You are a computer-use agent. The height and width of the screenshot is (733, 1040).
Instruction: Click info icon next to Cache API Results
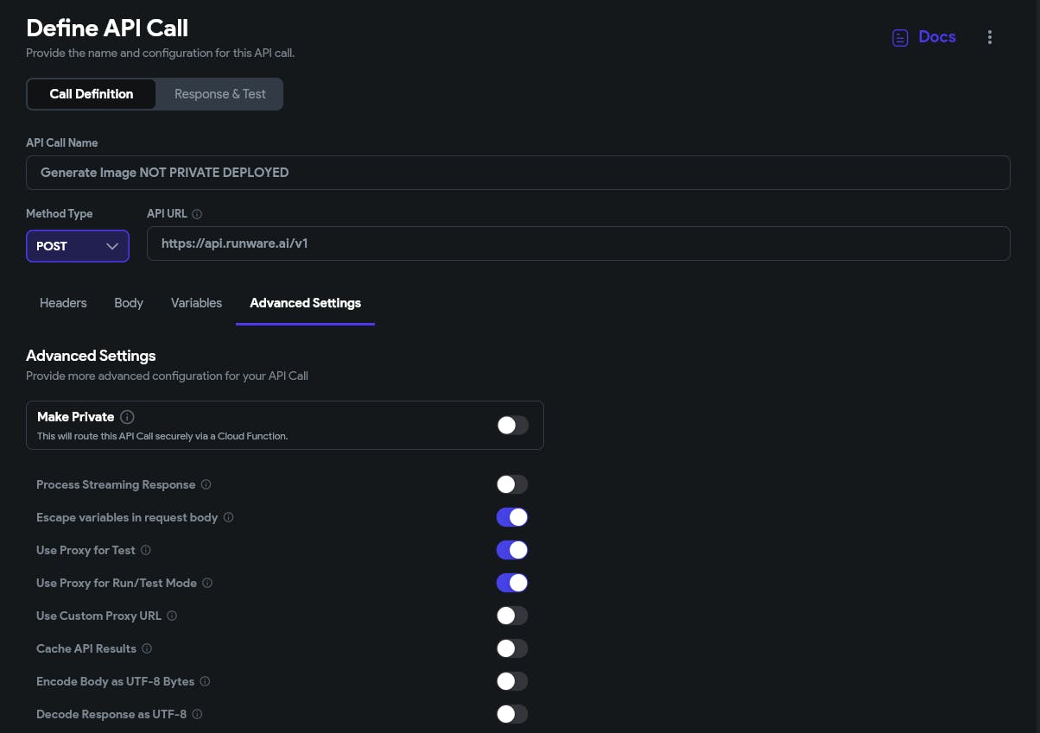146,649
